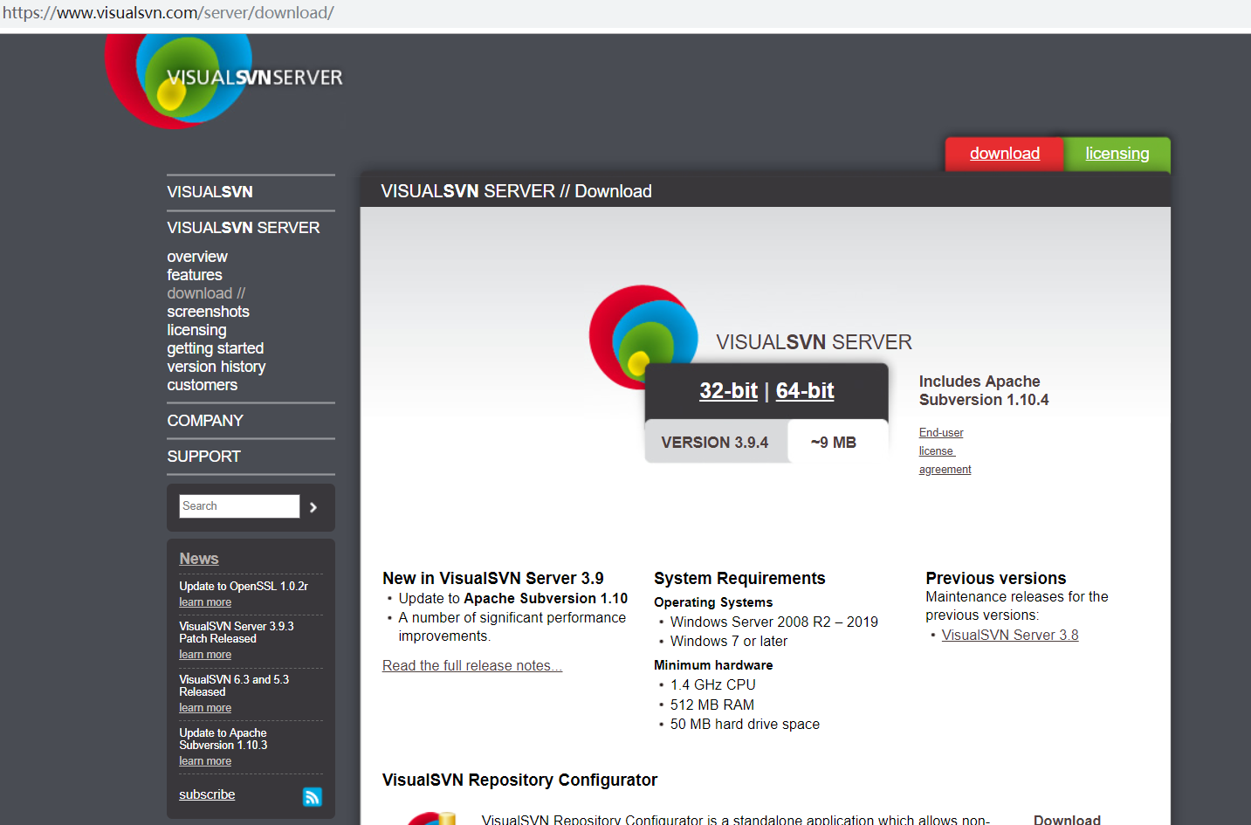Open the End-user license agreement link
Screen dimensions: 1251x825
pos(945,451)
